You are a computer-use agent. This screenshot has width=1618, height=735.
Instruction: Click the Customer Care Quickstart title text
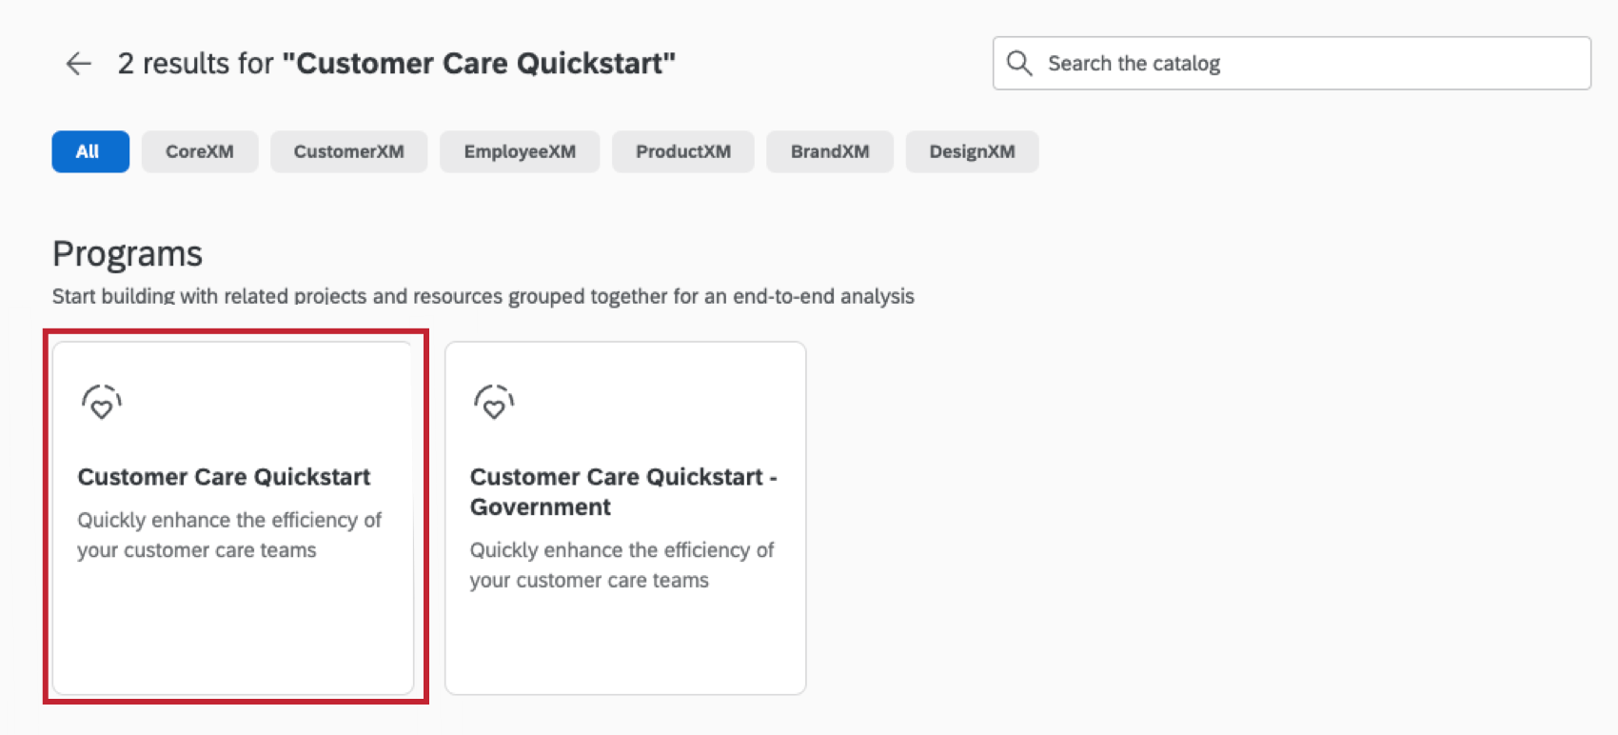(x=225, y=476)
